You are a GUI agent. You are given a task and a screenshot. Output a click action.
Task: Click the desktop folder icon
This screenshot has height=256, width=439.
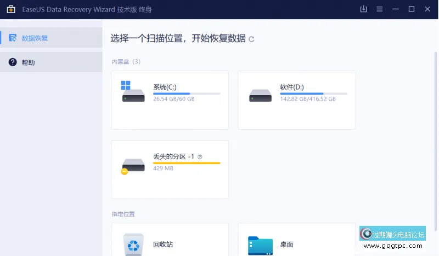click(260, 246)
